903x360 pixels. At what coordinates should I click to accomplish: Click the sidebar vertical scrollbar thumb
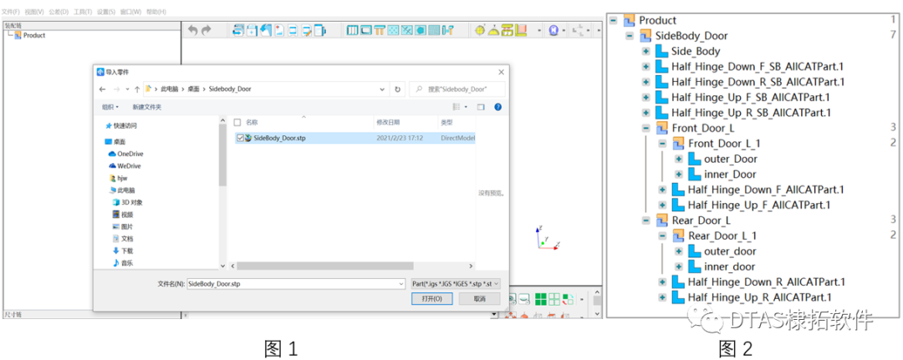tap(223, 155)
